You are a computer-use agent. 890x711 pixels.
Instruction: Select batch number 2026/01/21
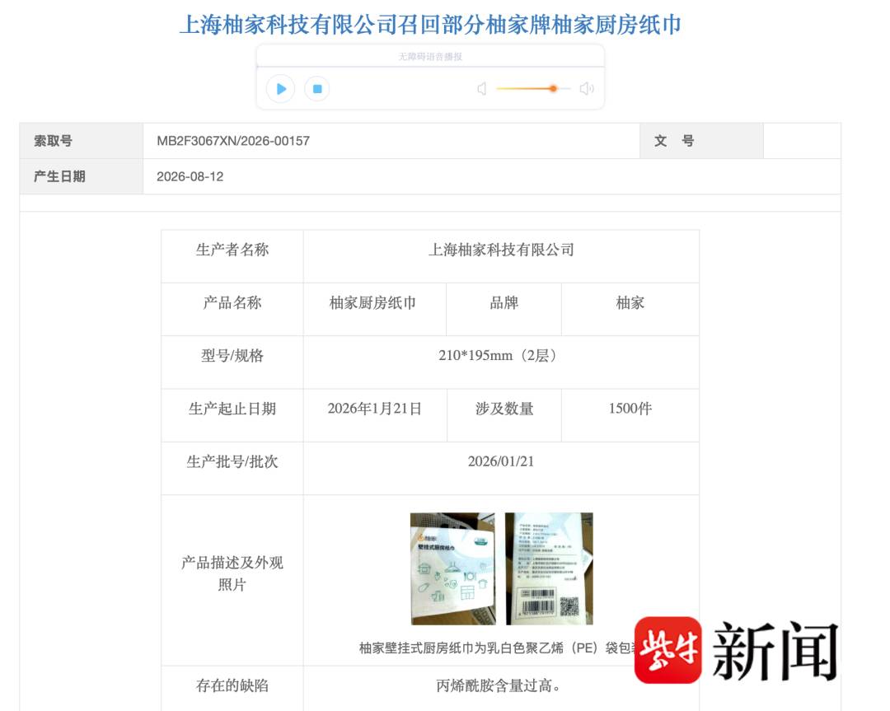pos(501,461)
